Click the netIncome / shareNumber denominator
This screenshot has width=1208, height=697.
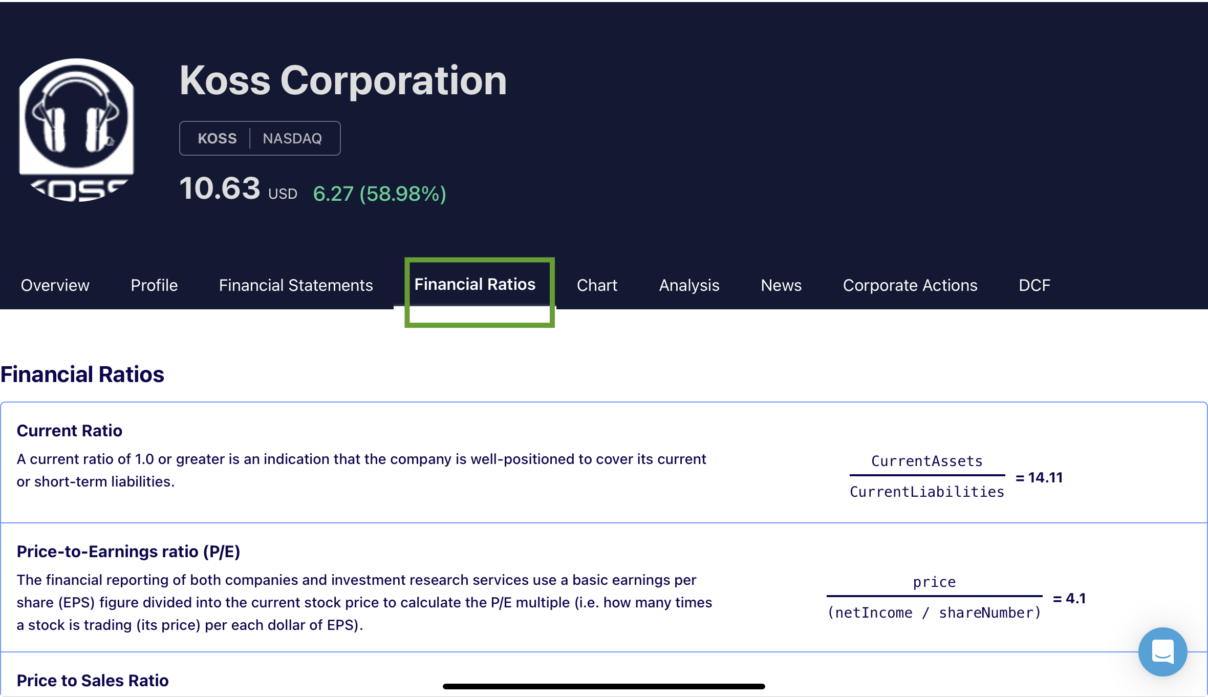[x=934, y=612]
